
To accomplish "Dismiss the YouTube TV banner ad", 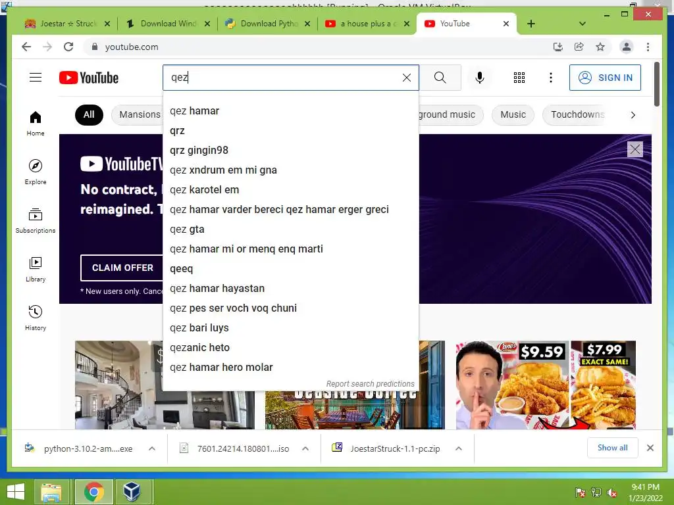I will [x=635, y=149].
